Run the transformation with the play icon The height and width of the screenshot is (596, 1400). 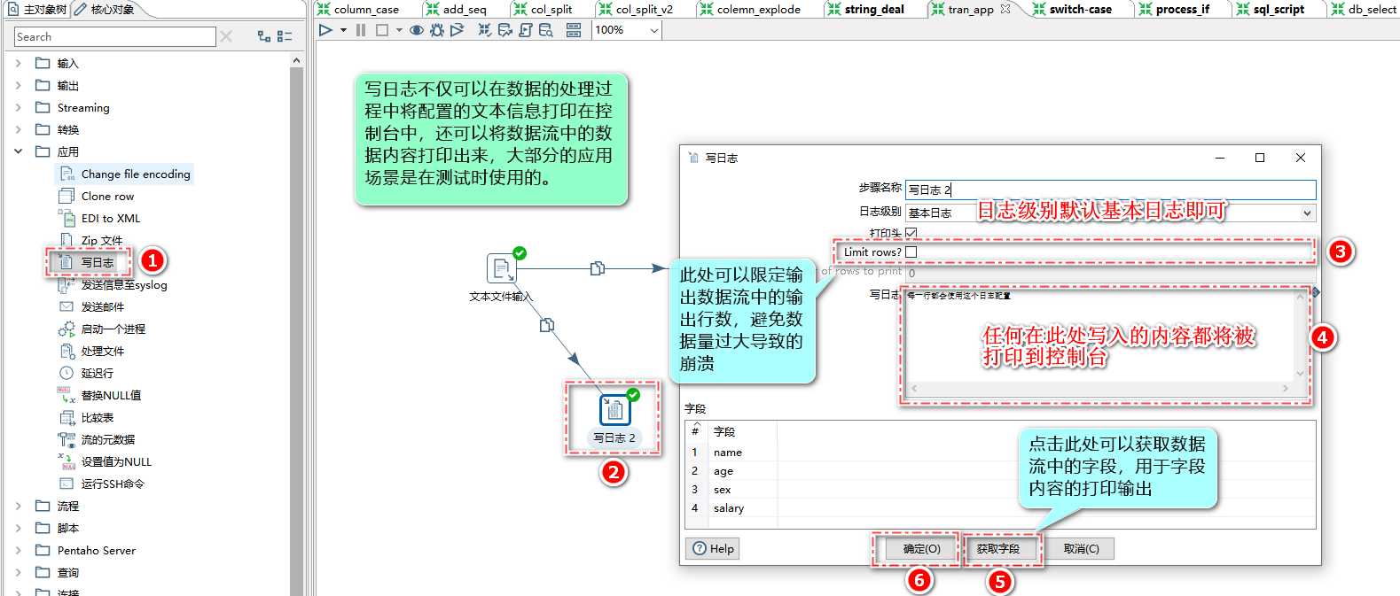click(326, 30)
